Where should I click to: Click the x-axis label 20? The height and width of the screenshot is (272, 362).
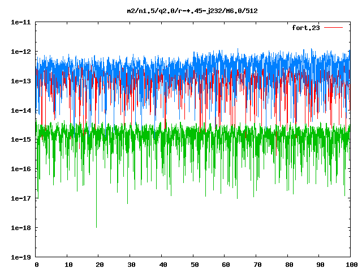(x=100, y=265)
